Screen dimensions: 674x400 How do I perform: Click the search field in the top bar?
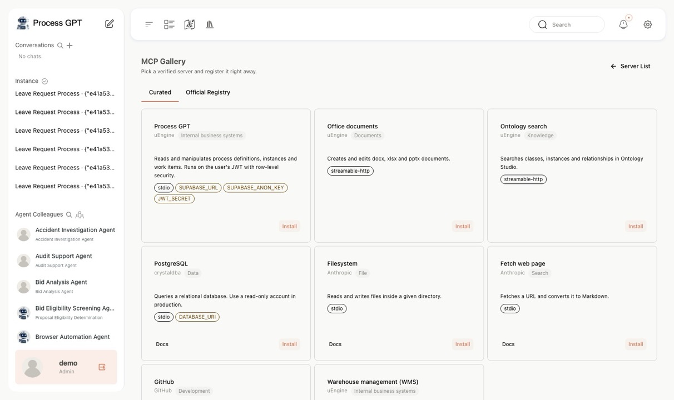[567, 24]
